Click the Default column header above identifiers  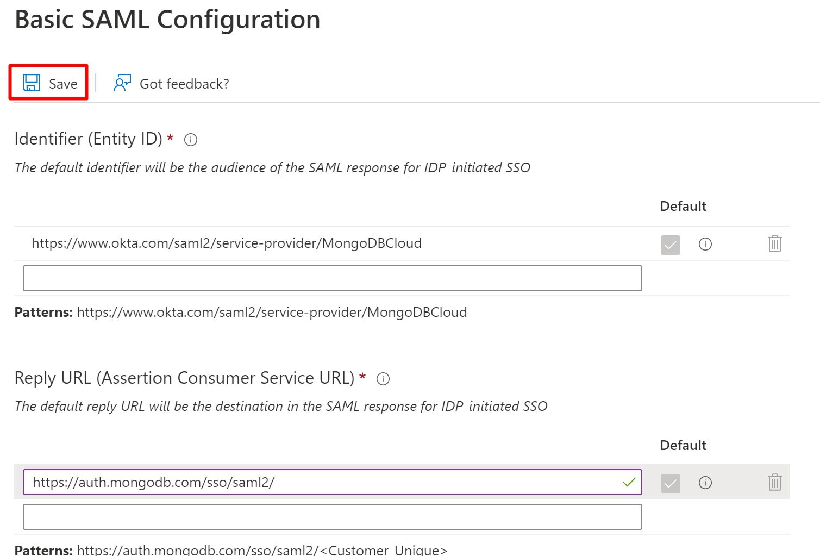click(x=683, y=206)
